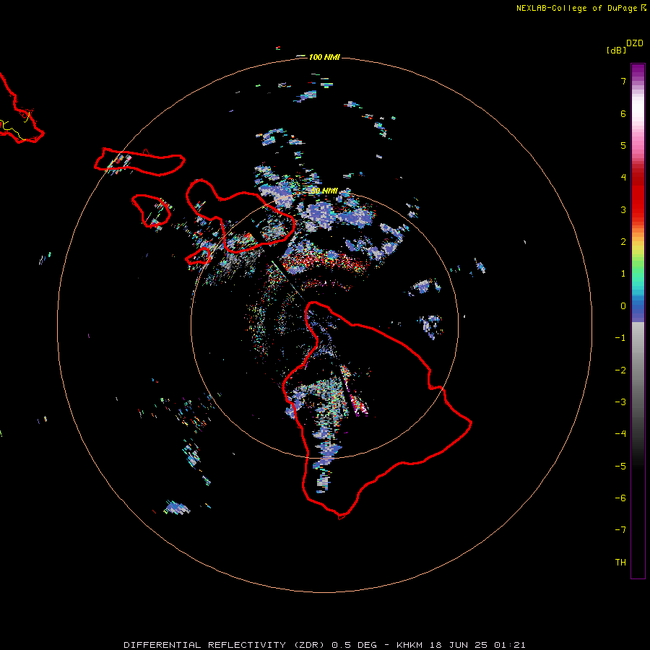
Task: Select the -2 dB scale value
Action: (x=620, y=370)
